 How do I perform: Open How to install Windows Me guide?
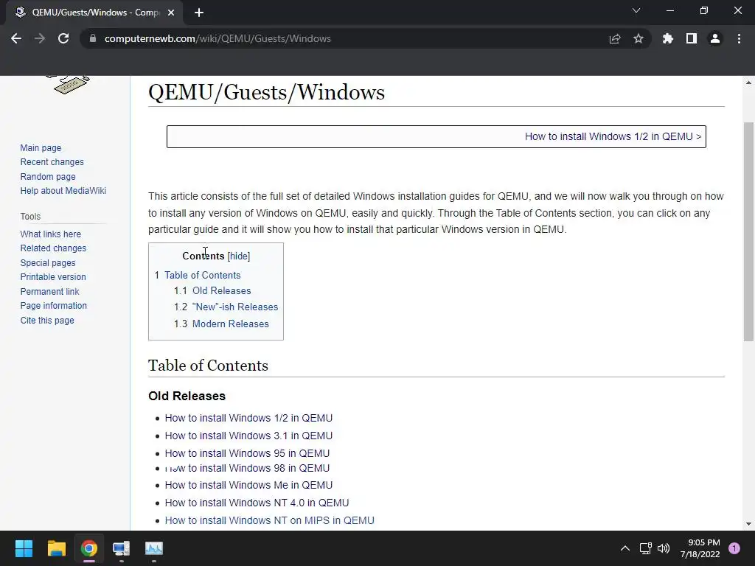pos(248,485)
